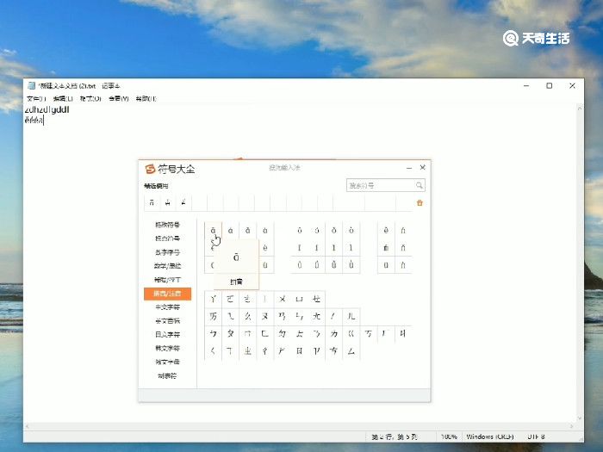The height and width of the screenshot is (452, 603).
Task: Insert the zhuyin symbol ㄠ
Action: [x=248, y=316]
